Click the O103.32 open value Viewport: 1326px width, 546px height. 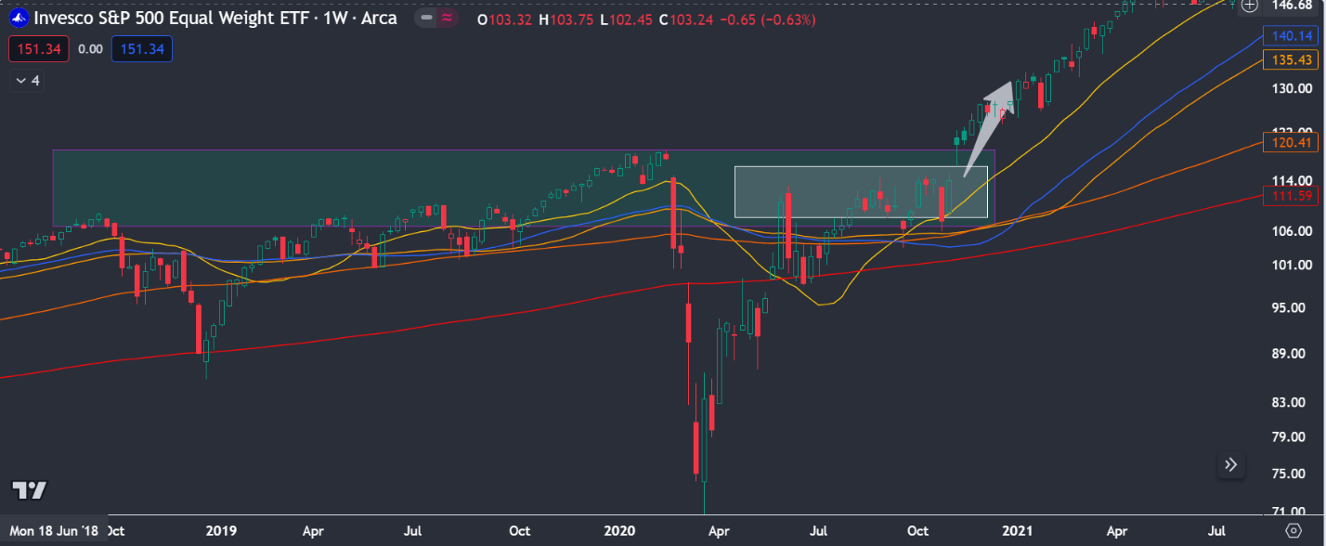coord(504,19)
